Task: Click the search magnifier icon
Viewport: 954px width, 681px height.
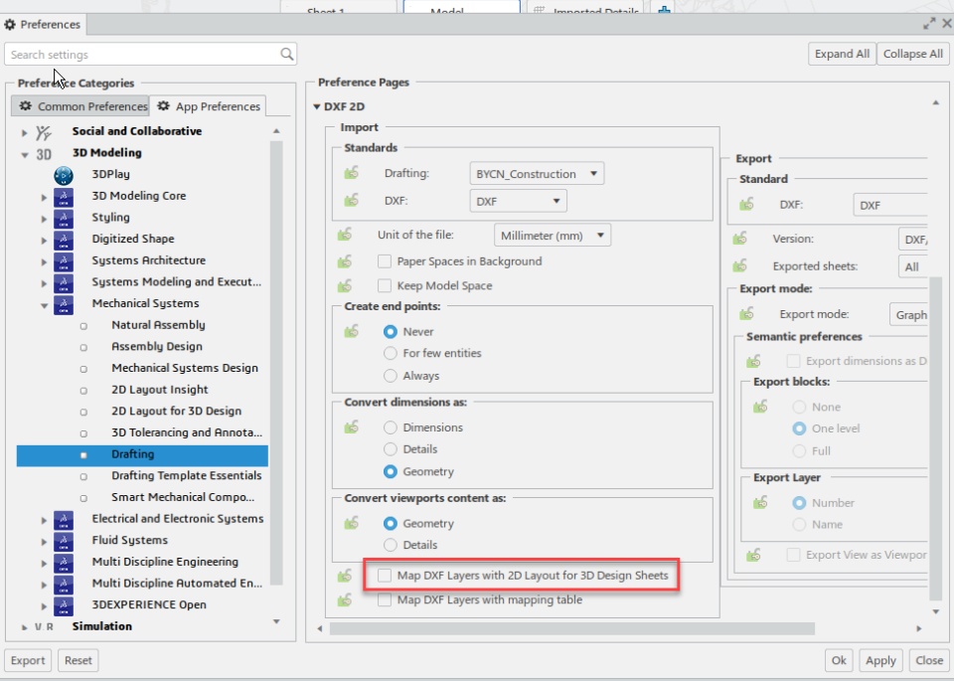Action: coord(286,54)
